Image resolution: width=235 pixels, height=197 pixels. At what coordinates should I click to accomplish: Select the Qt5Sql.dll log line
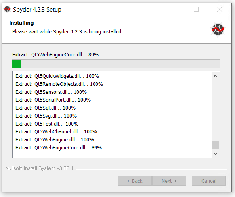pos(46,108)
